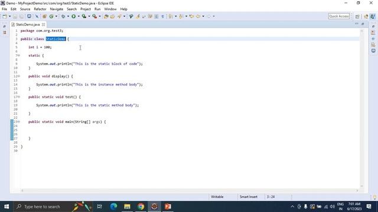Expand the Debug dropdown arrow
The height and width of the screenshot is (212, 378).
coord(68,16)
